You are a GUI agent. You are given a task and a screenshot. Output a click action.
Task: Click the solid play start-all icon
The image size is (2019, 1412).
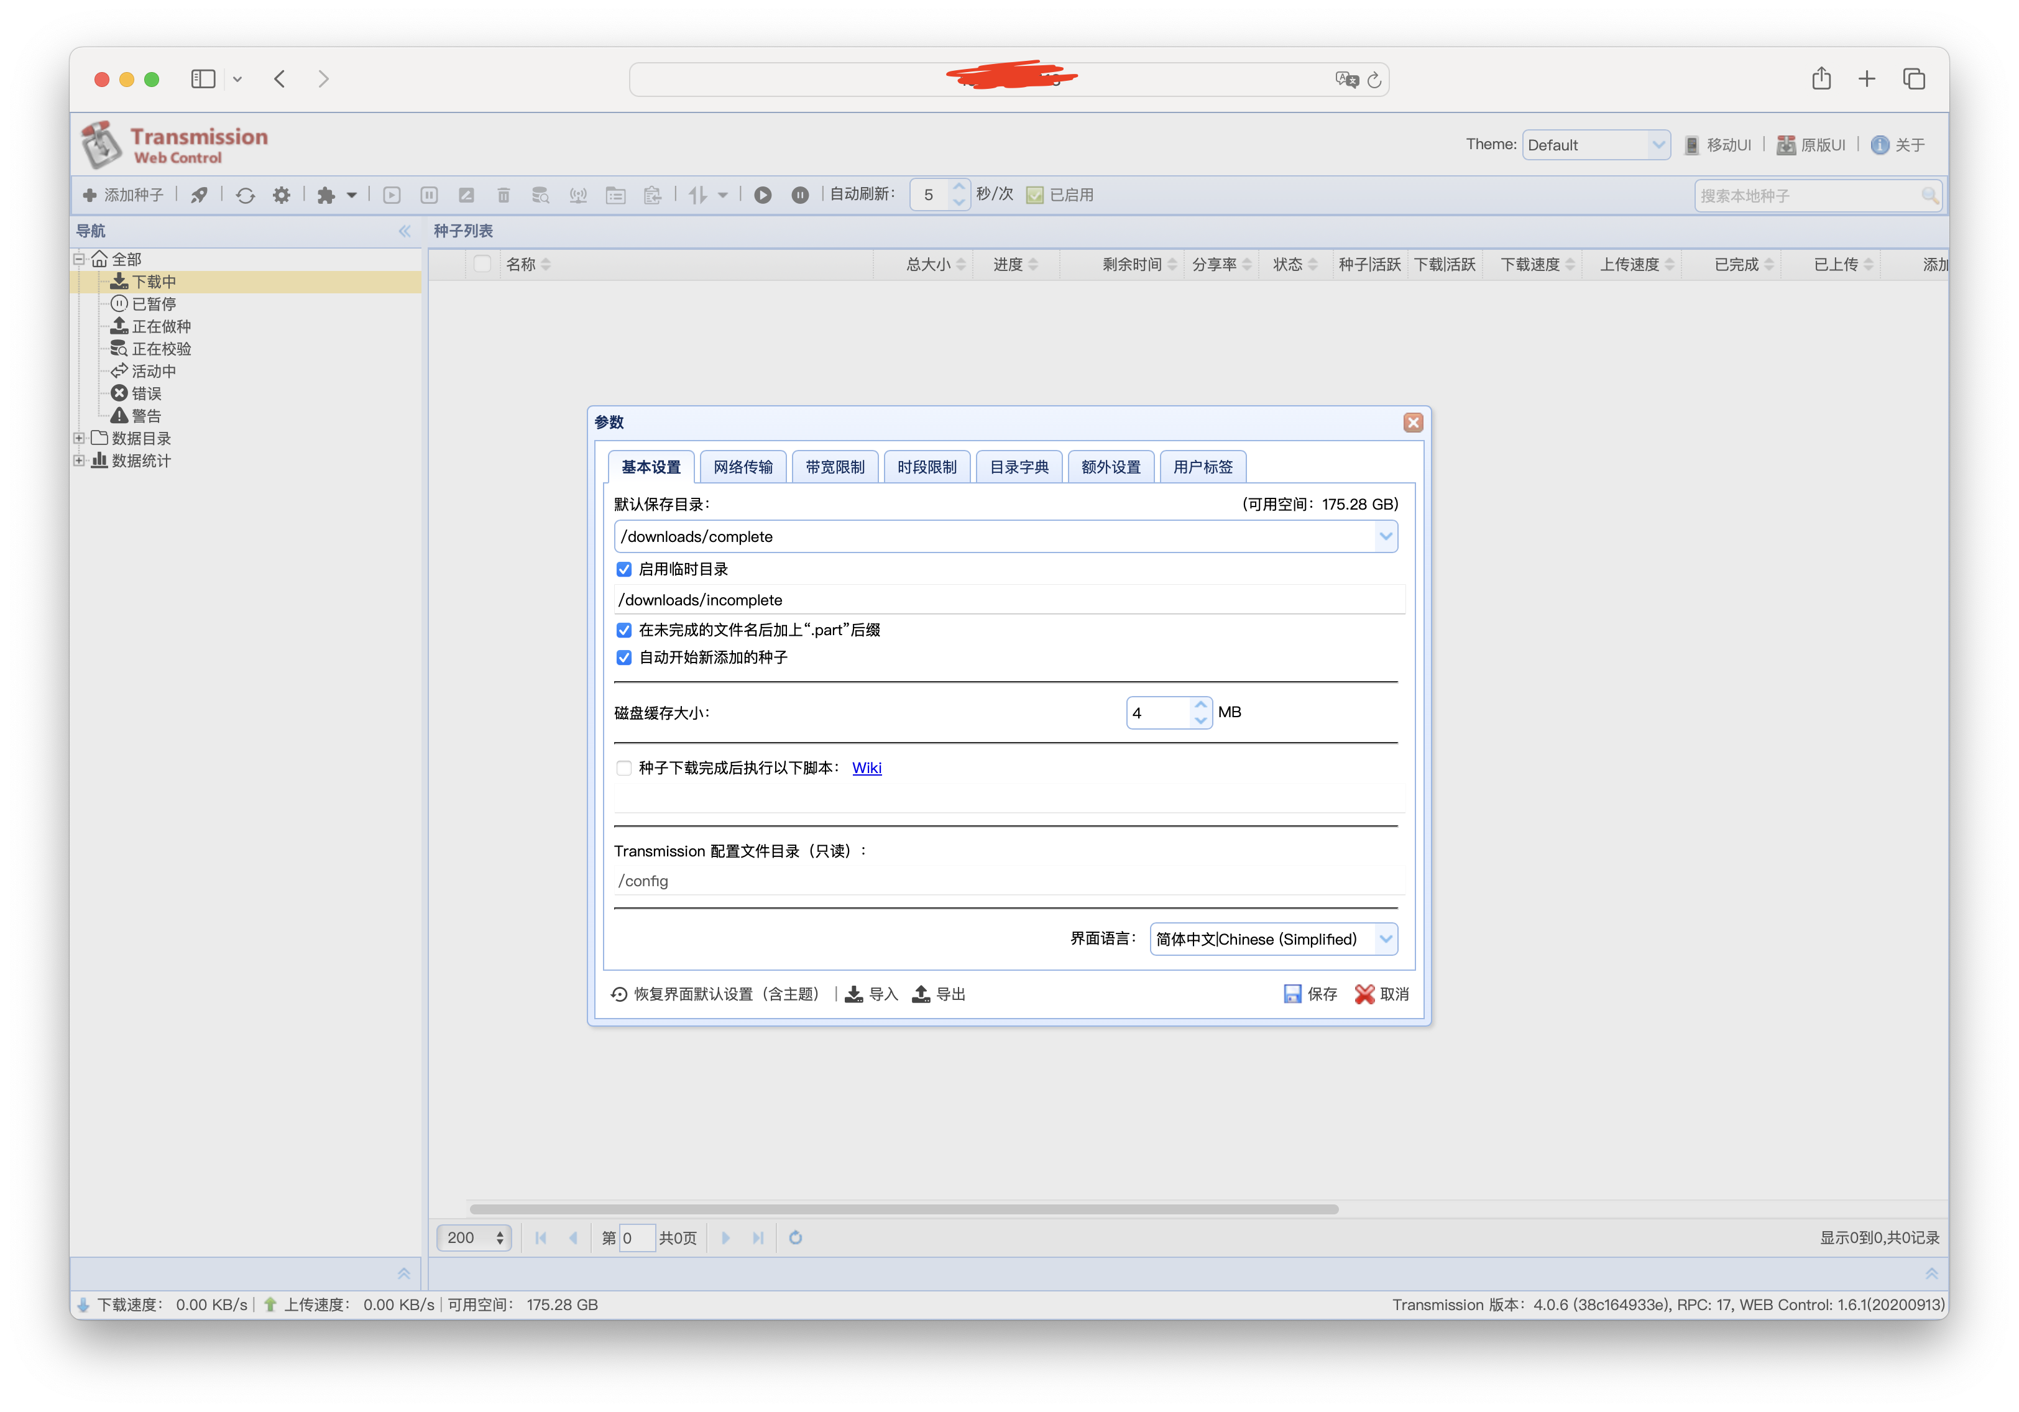click(x=763, y=195)
